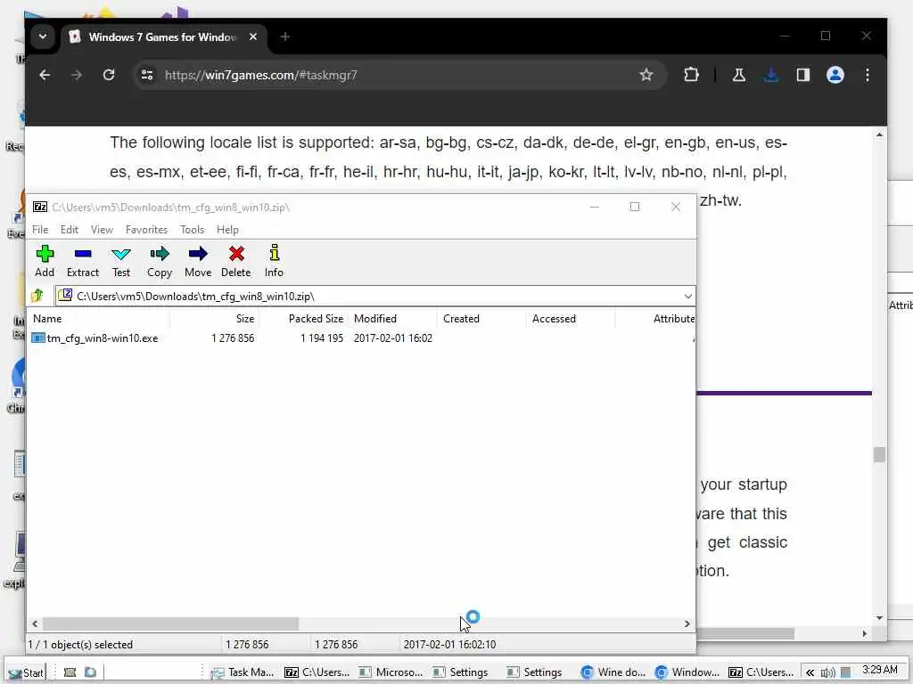This screenshot has width=913, height=684.
Task: Sort by Created column header
Action: point(481,319)
